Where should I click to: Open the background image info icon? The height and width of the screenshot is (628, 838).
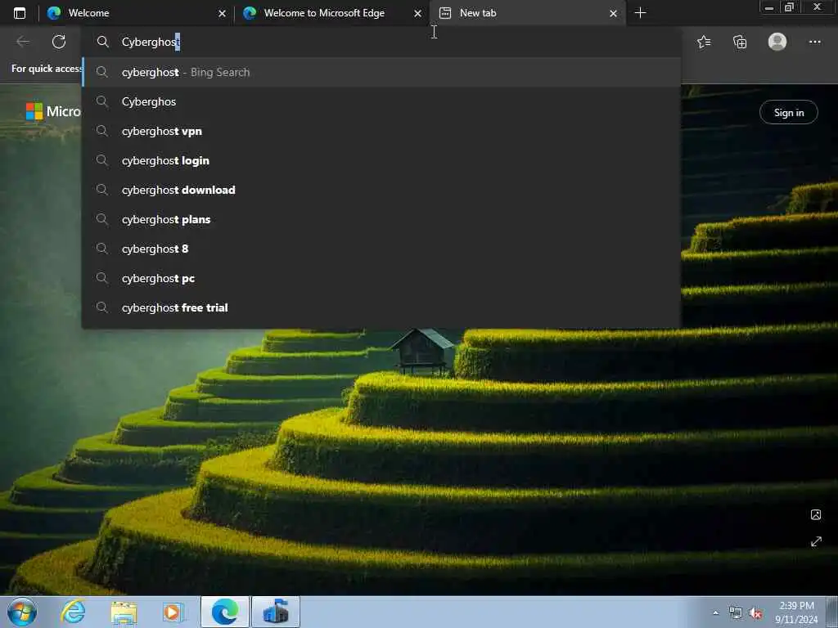click(x=816, y=514)
